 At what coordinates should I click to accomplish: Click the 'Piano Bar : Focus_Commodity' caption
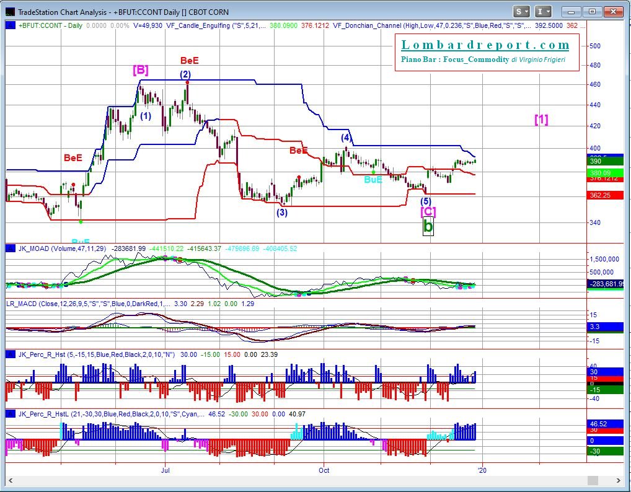pos(455,59)
